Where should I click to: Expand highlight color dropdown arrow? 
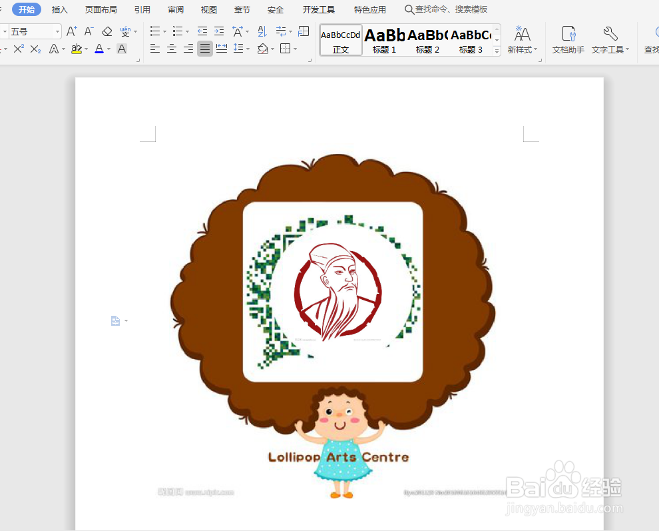pyautogui.click(x=86, y=49)
